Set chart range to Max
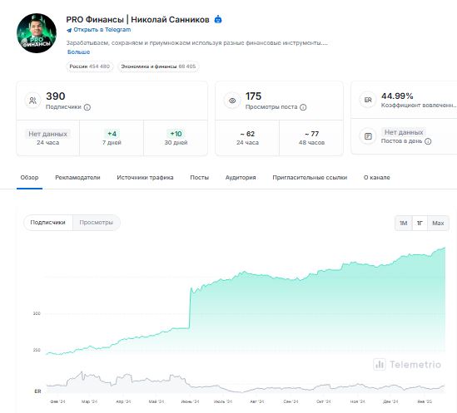Image resolution: width=457 pixels, height=413 pixels. click(438, 223)
